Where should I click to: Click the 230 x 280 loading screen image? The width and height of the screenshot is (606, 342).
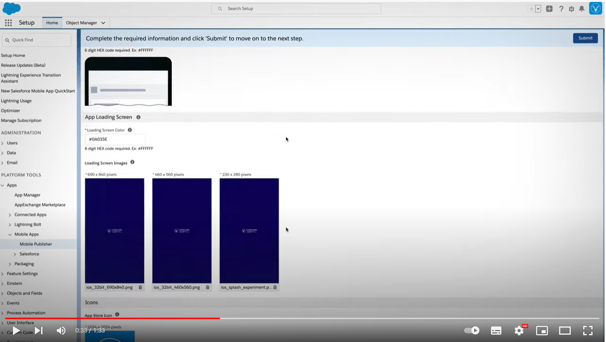(x=249, y=231)
